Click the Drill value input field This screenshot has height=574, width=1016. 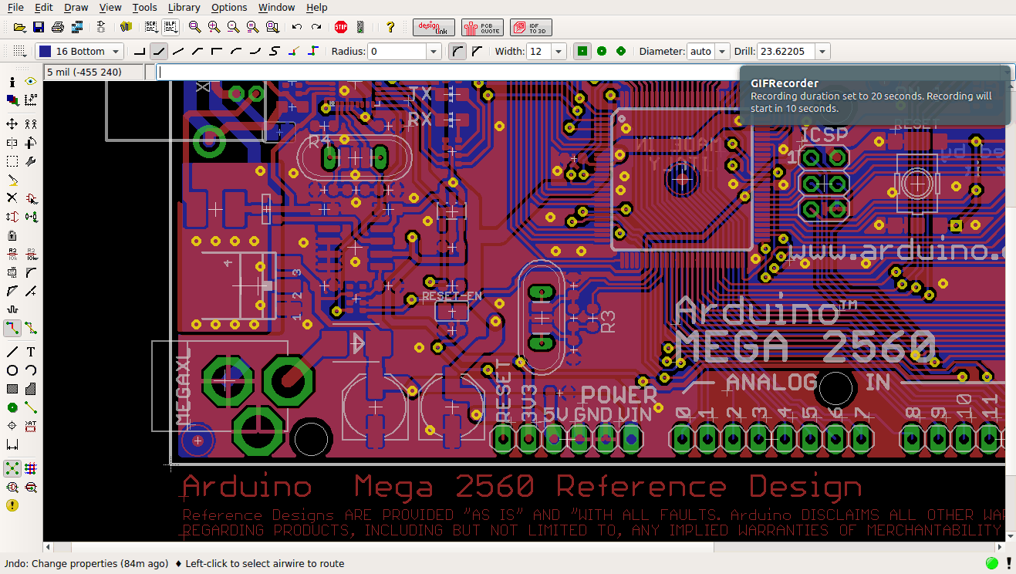click(x=786, y=52)
